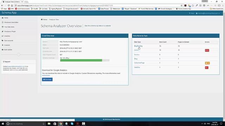This screenshot has height=126, width=225.
Task: Switch to Chrome in the taskbar
Action: pos(60,124)
